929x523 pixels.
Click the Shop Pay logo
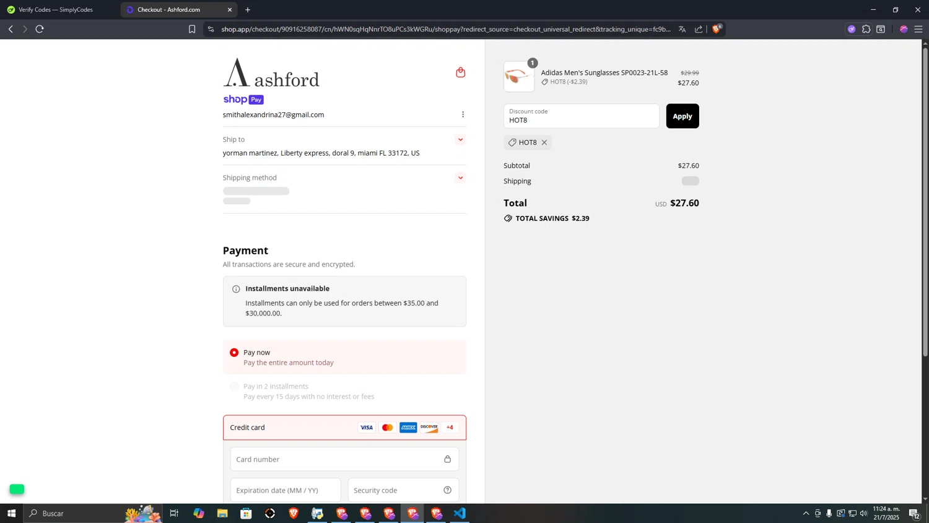click(x=243, y=100)
